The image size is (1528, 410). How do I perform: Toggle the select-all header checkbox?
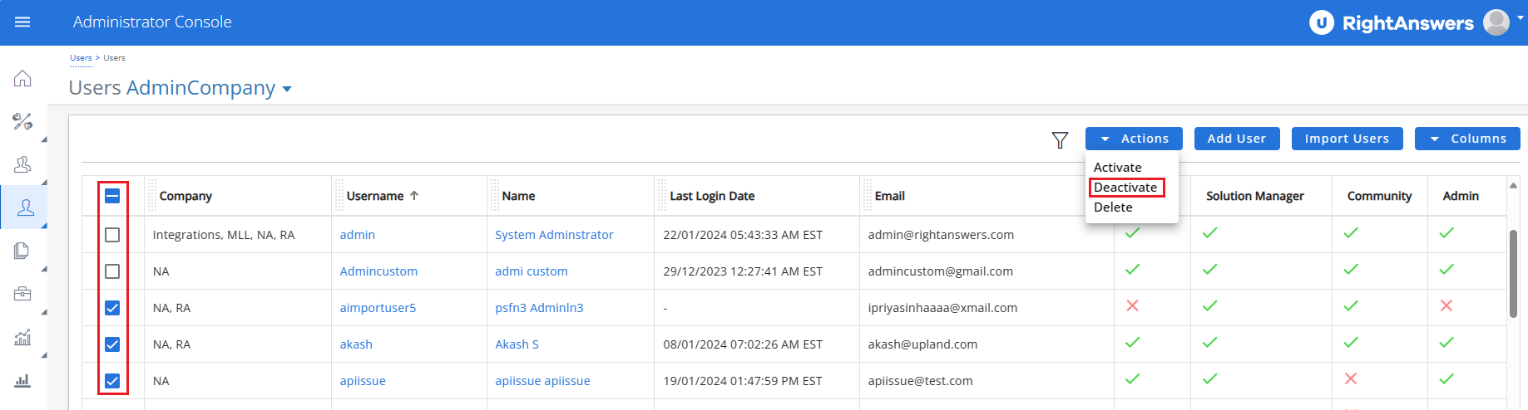coord(112,196)
